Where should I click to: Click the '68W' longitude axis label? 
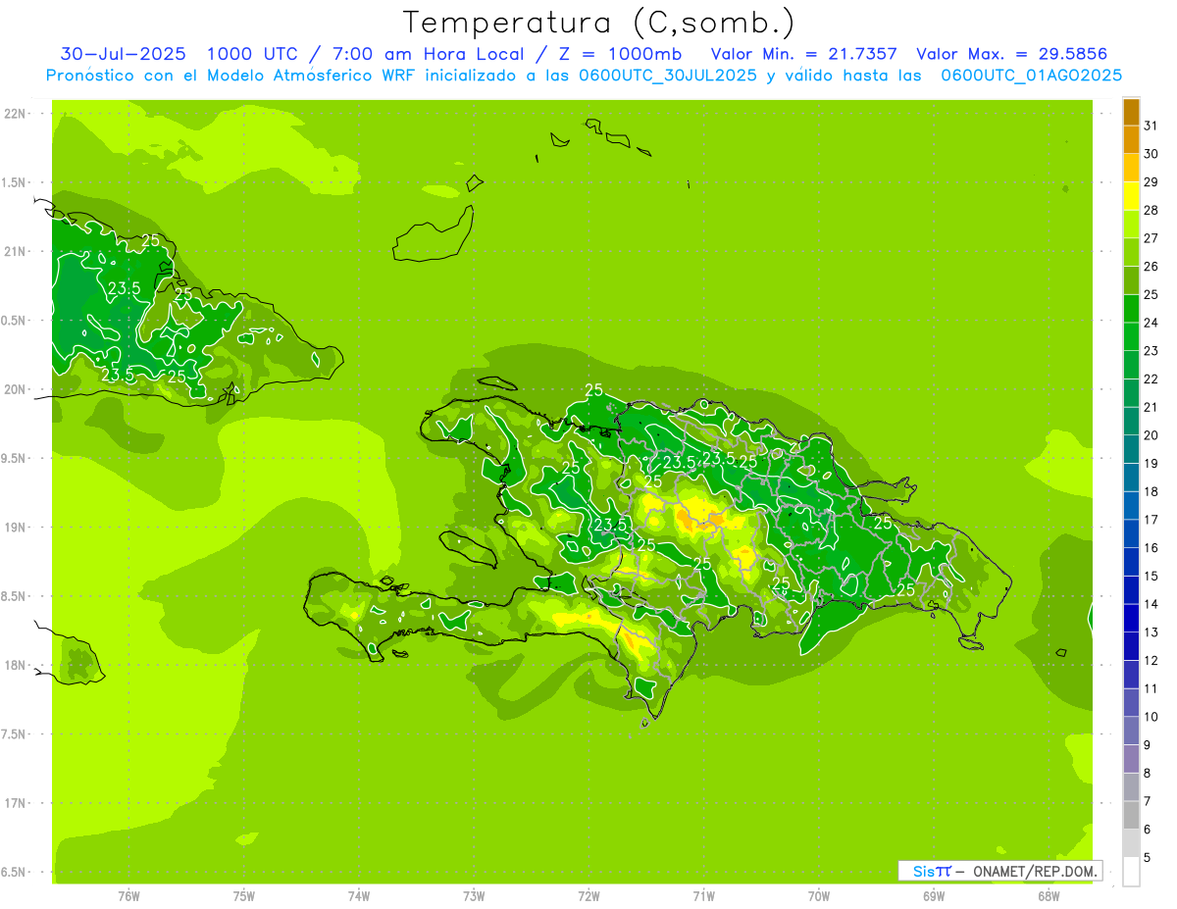[x=1049, y=895]
